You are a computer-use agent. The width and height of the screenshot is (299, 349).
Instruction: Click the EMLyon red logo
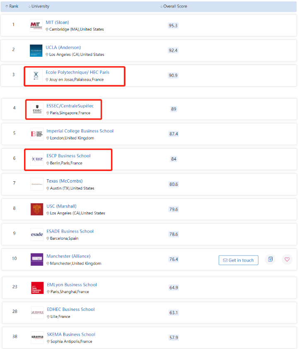pos(37,288)
